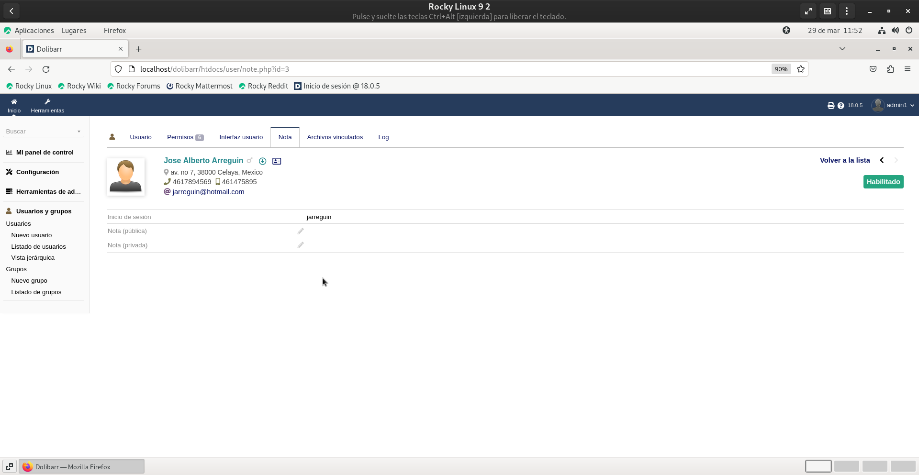Open the Buscar search dropdown
Viewport: 919px width, 475px height.
pos(43,131)
